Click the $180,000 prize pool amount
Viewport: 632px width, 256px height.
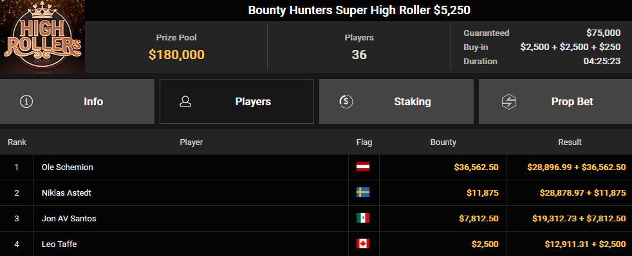(176, 55)
